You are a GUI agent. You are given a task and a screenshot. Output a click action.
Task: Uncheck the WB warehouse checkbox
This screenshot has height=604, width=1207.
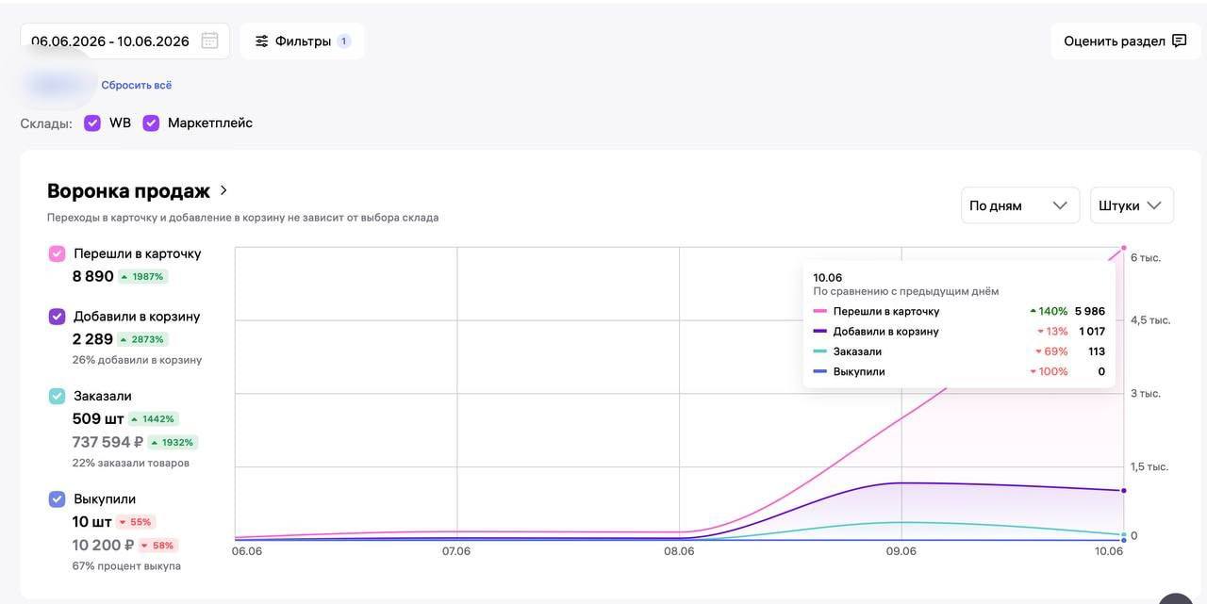(x=92, y=122)
